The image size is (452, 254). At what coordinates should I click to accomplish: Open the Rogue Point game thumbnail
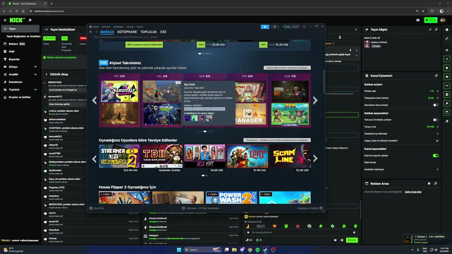[162, 114]
